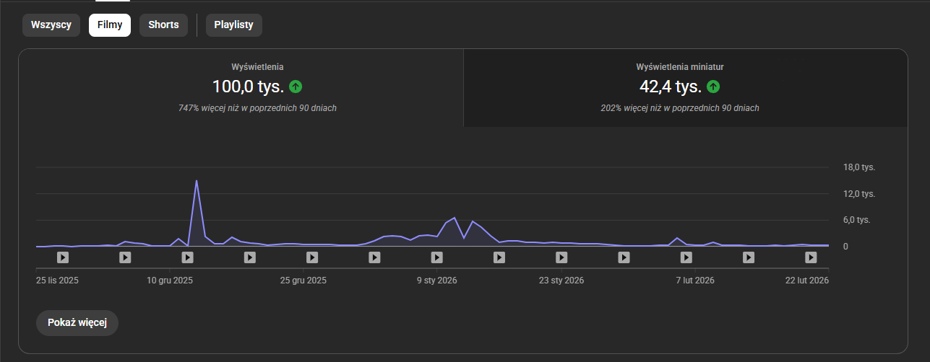The image size is (930, 362).
Task: Open the Playlisty filter chip
Action: coord(234,25)
